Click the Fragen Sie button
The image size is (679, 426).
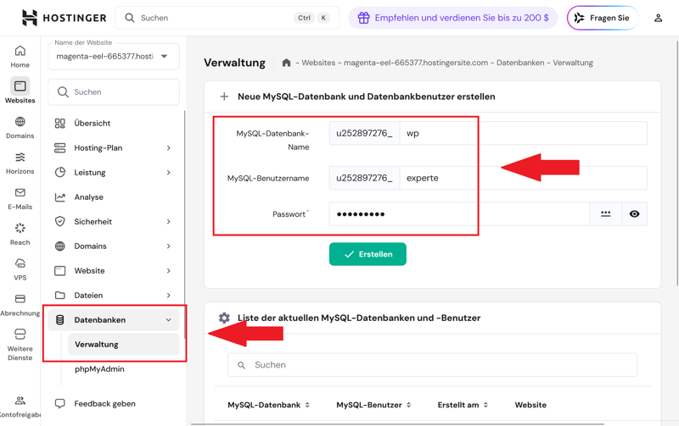pos(603,18)
